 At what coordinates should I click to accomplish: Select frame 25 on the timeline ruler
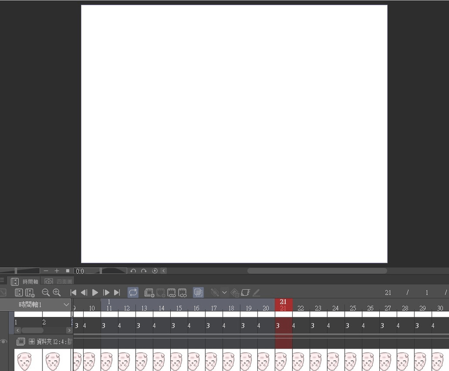353,308
